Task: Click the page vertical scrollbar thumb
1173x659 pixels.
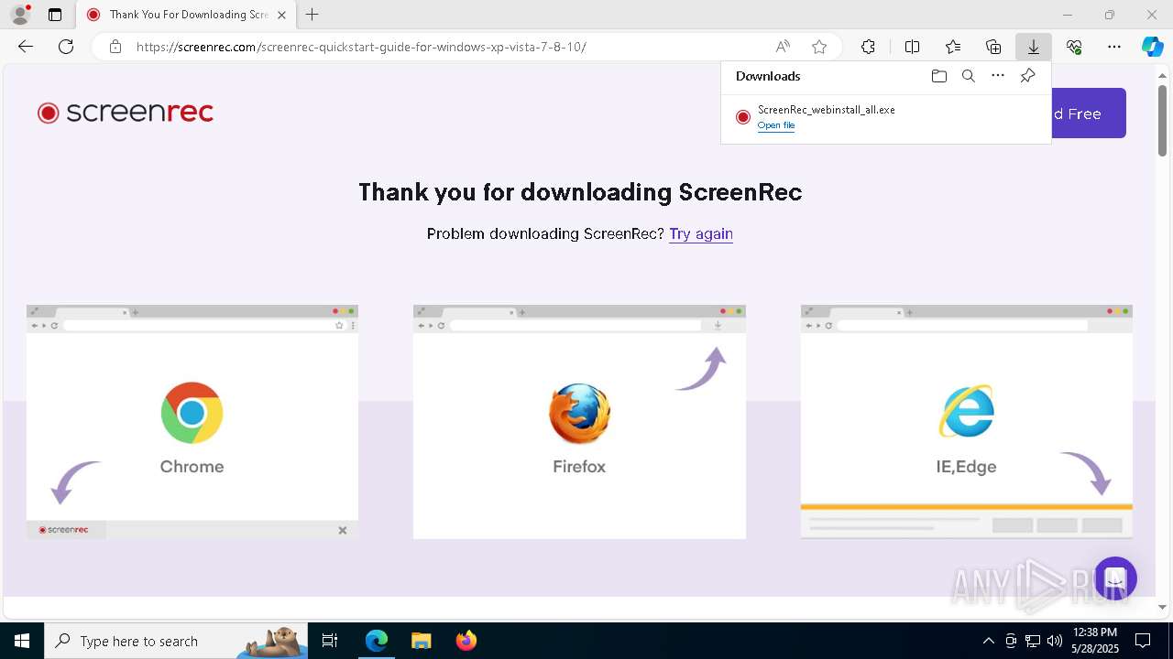Action: tap(1162, 120)
